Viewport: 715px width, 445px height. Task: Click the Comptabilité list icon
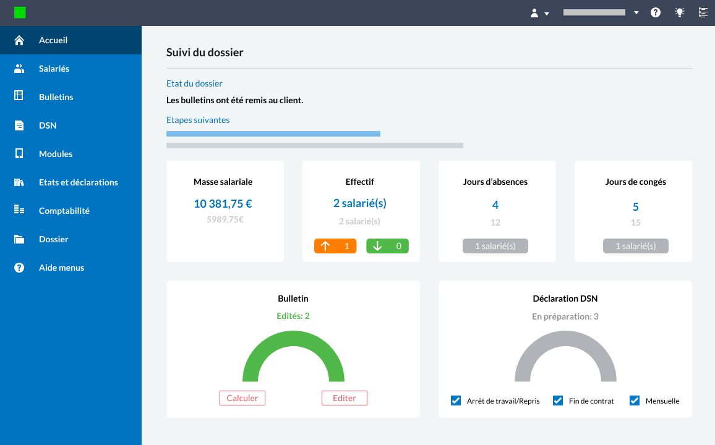pyautogui.click(x=19, y=210)
